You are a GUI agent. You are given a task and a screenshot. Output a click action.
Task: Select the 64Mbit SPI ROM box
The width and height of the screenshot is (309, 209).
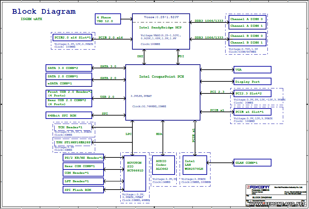[x=69, y=115]
